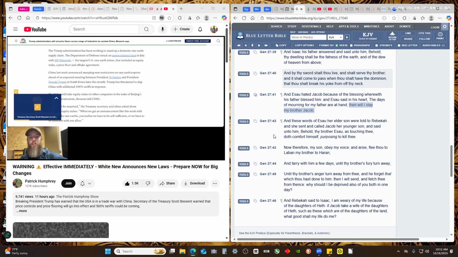
Task: Switch to the Jobs tab group
Action: [x=24, y=9]
